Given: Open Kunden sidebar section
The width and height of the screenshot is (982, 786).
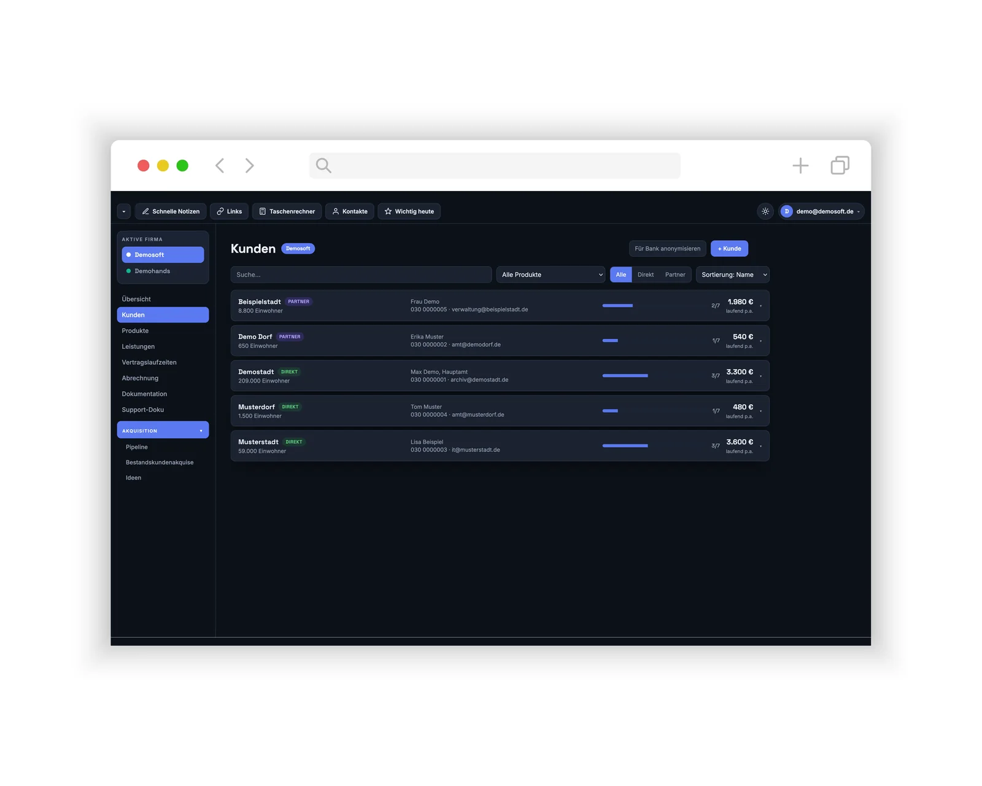Looking at the screenshot, I should click(163, 315).
